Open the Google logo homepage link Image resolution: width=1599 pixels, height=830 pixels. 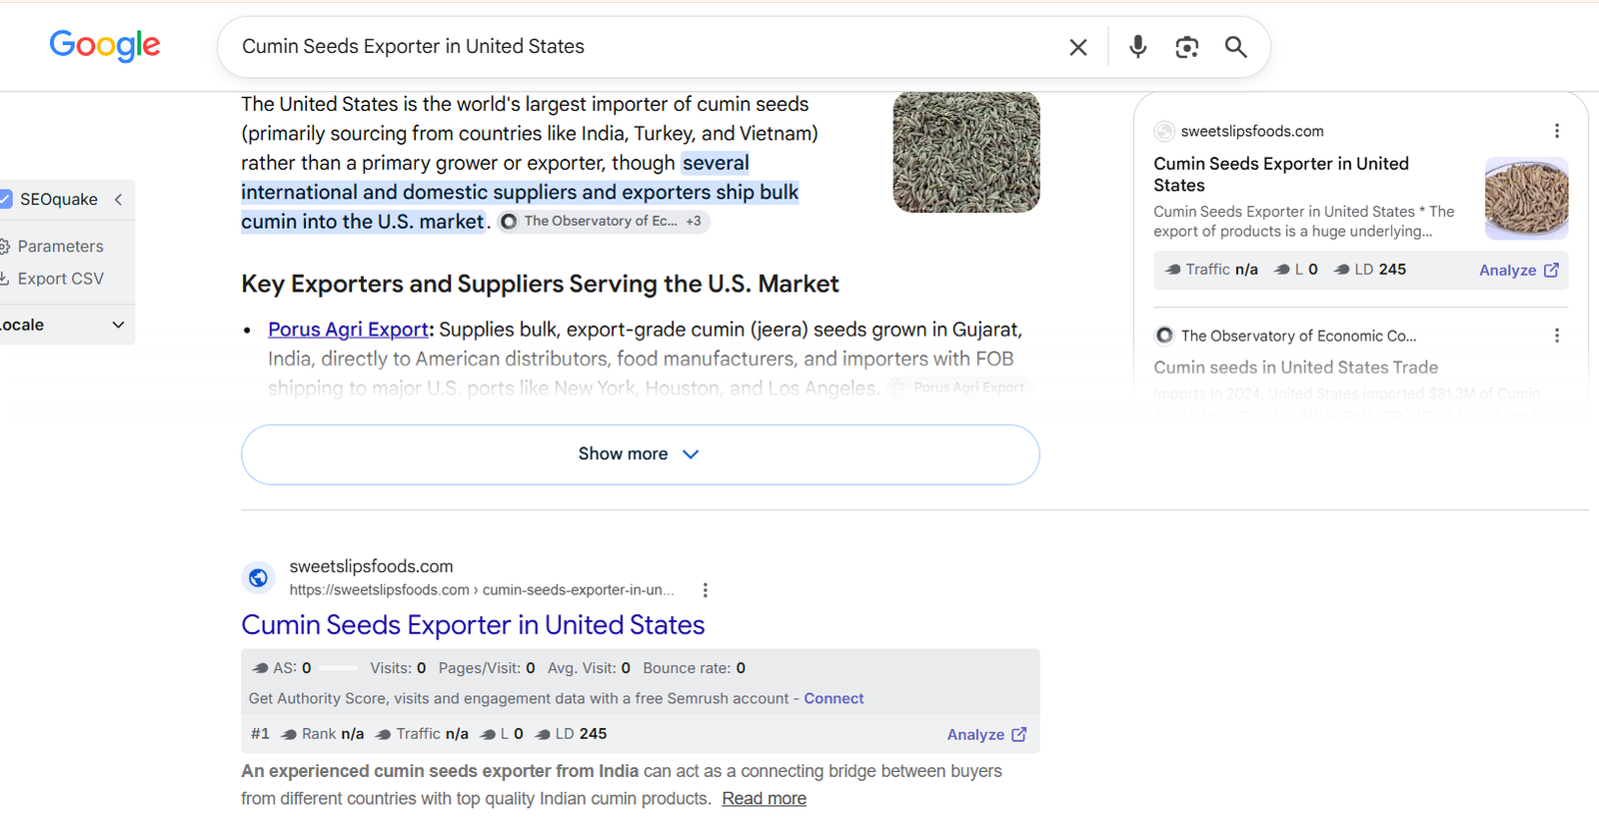pos(105,45)
